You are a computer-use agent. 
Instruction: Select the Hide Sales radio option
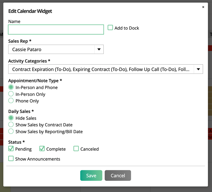coord(11,118)
